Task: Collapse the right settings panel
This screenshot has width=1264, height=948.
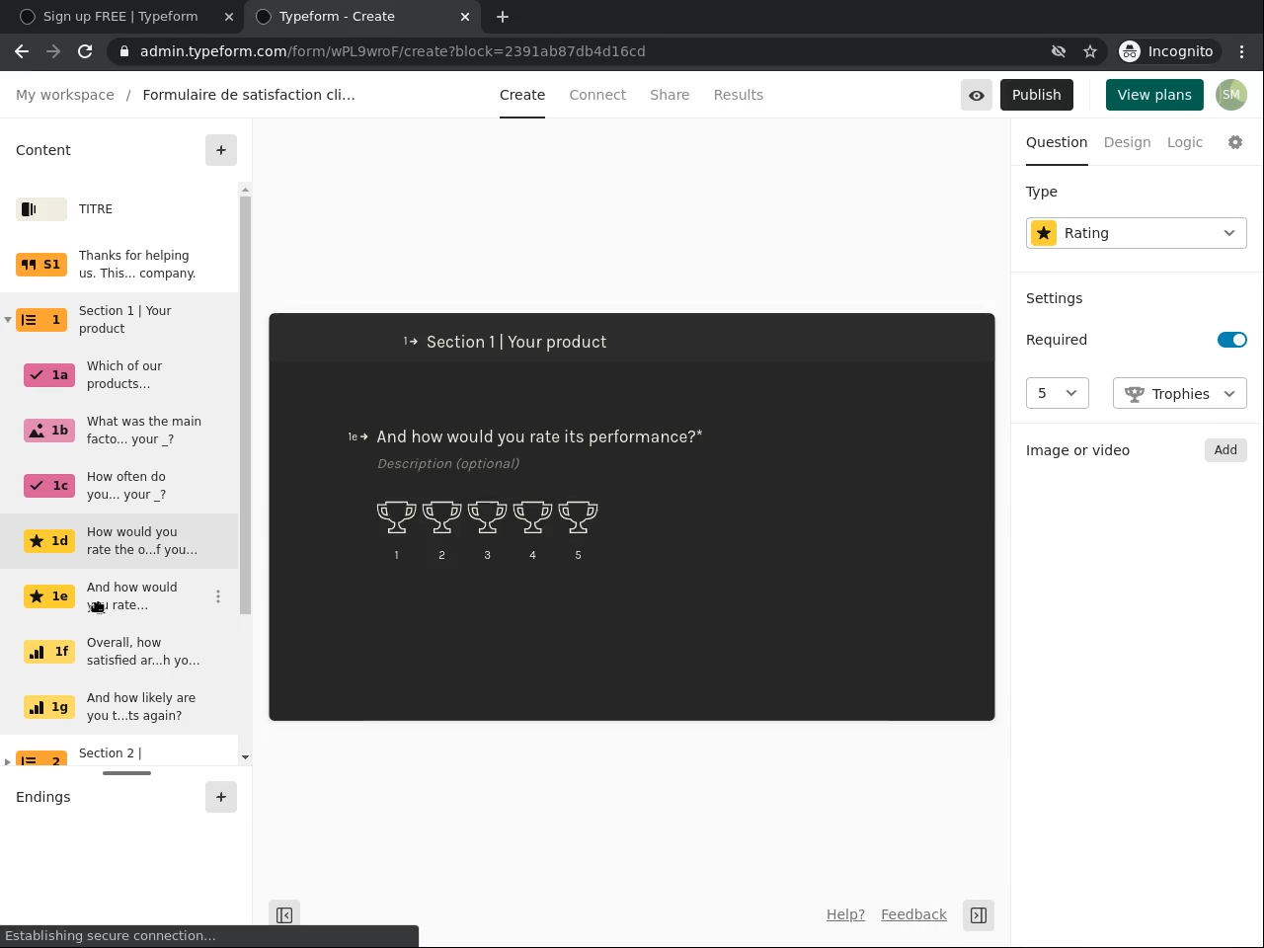Action: [x=979, y=915]
